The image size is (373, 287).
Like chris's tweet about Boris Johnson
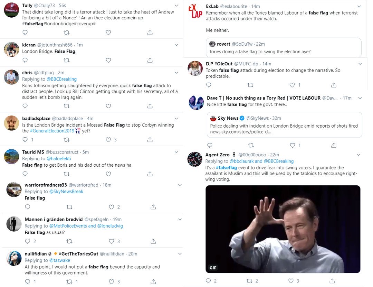pos(108,106)
